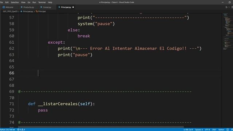233x131 pixels.
Task: Open the File menu
Action: (x=1, y=3)
